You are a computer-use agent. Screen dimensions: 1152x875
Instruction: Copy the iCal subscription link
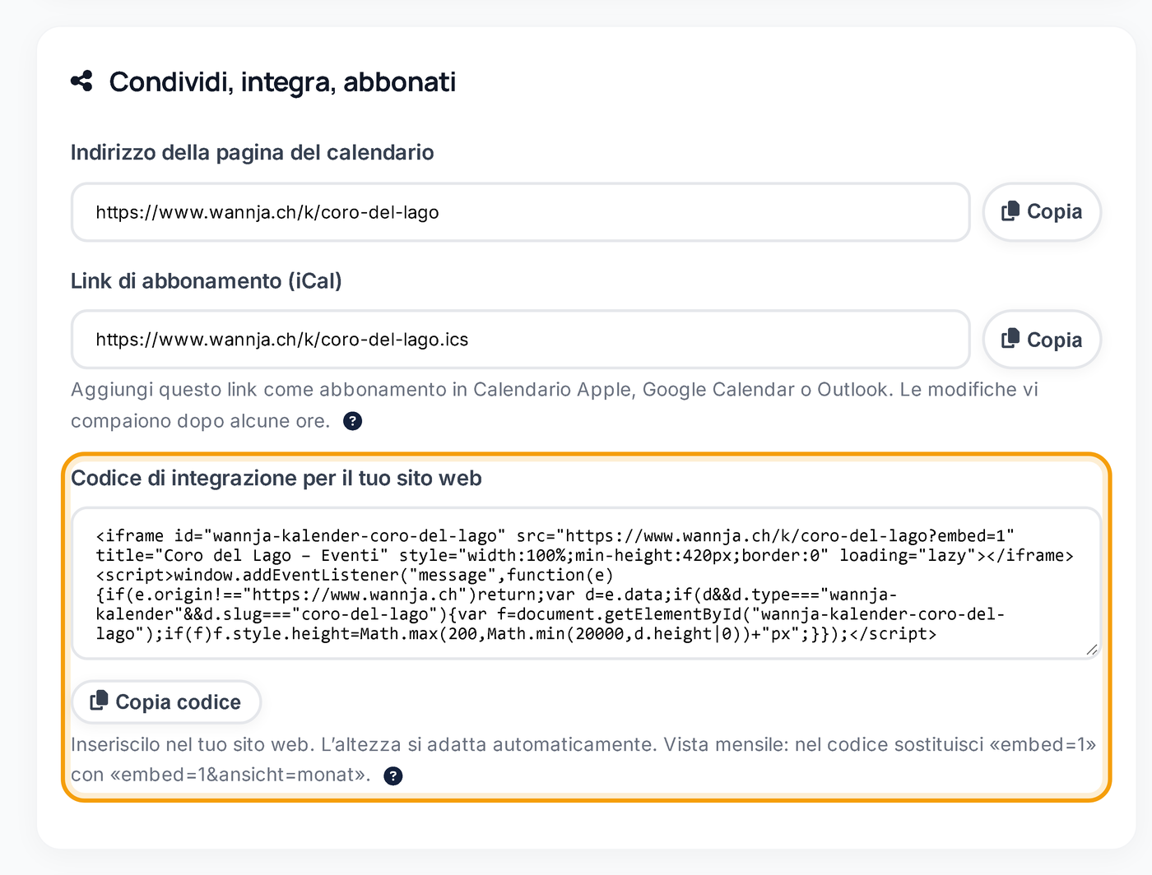tap(1042, 340)
